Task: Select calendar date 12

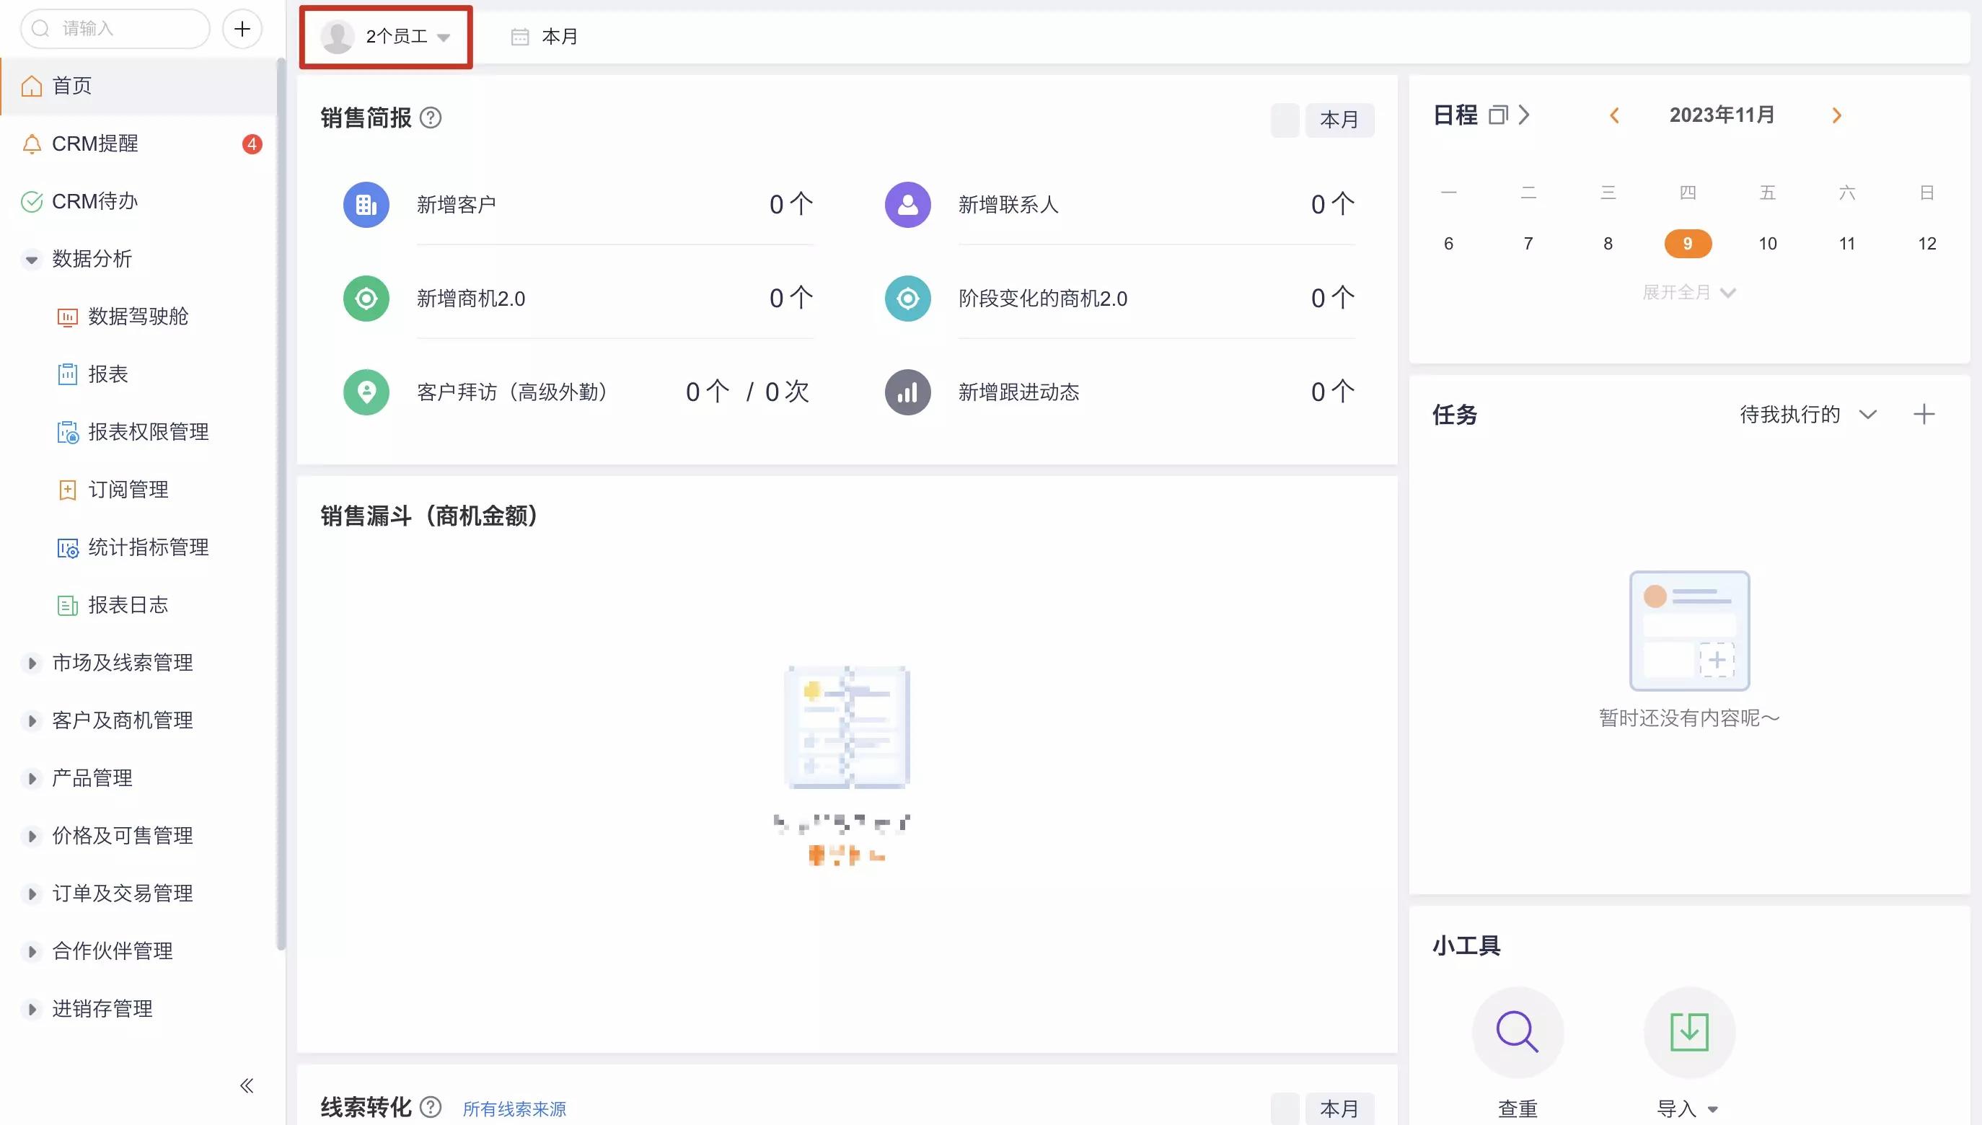Action: [x=1926, y=244]
